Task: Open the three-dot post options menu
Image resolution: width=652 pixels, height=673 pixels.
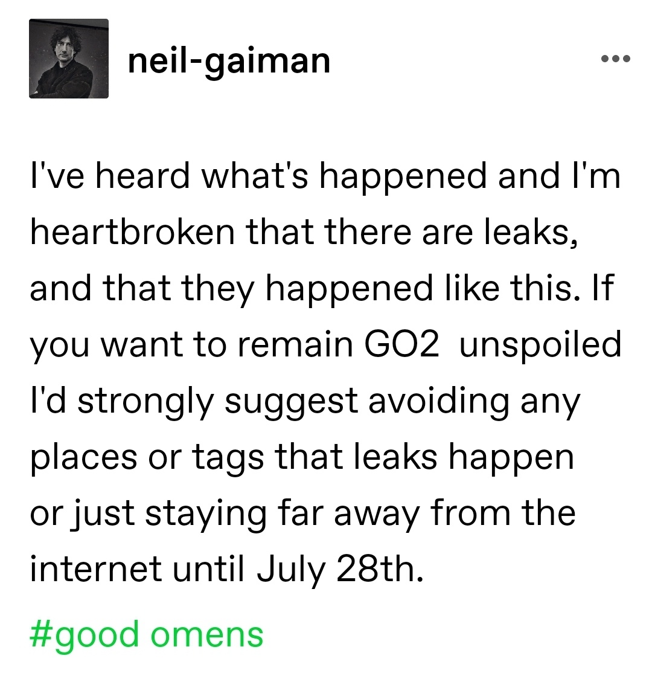Action: pyautogui.click(x=616, y=59)
